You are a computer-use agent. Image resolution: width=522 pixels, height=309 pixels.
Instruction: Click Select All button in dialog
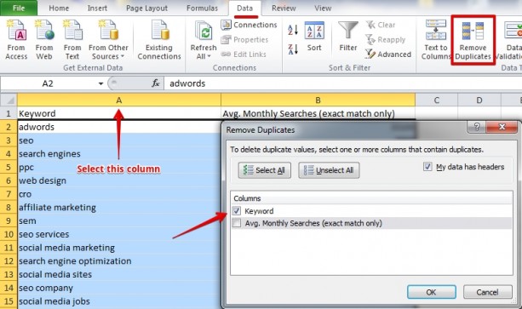tap(264, 170)
